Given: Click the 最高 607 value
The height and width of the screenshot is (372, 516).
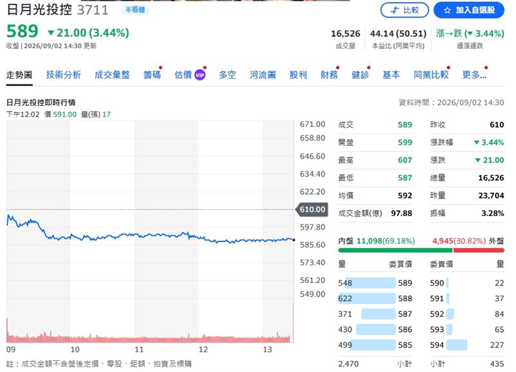Looking at the screenshot, I should 405,160.
